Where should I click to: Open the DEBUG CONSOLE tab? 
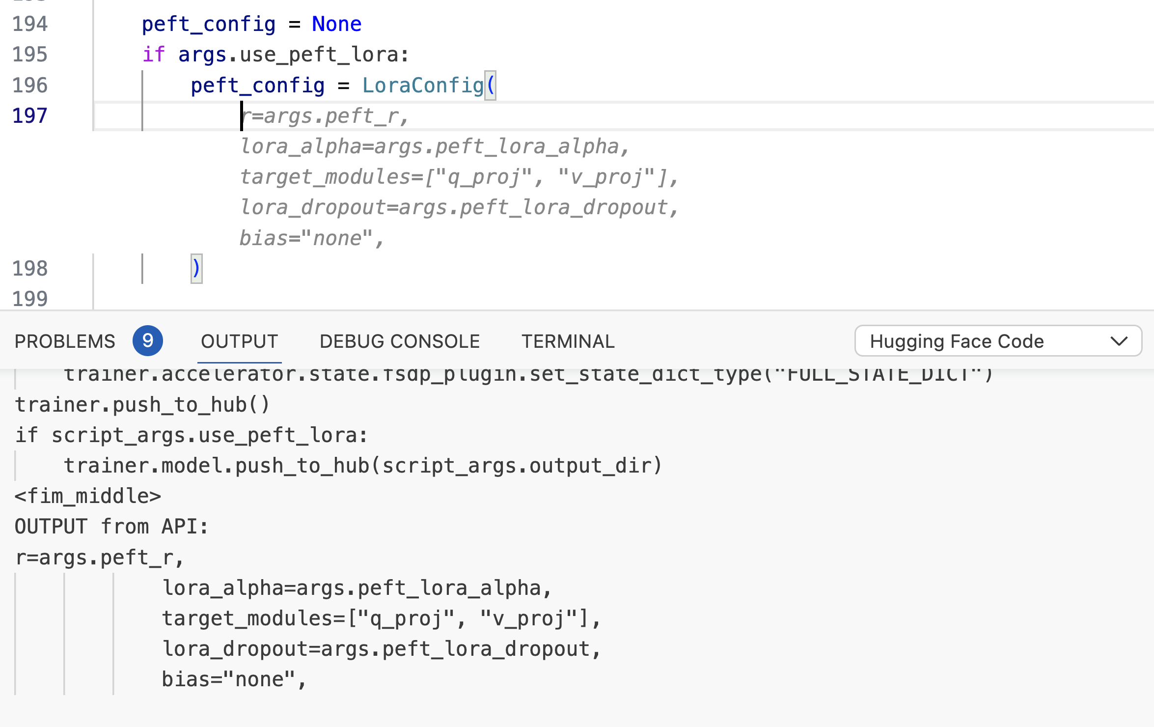click(399, 341)
